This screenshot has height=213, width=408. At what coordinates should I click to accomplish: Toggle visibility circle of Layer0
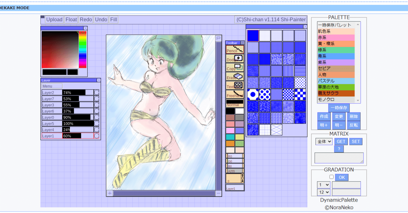[97, 117]
